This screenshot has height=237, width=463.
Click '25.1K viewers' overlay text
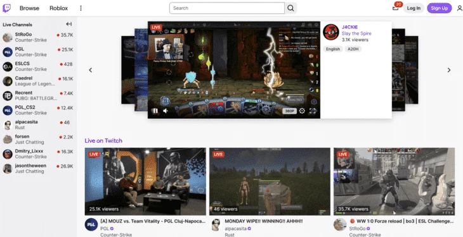[104, 209]
